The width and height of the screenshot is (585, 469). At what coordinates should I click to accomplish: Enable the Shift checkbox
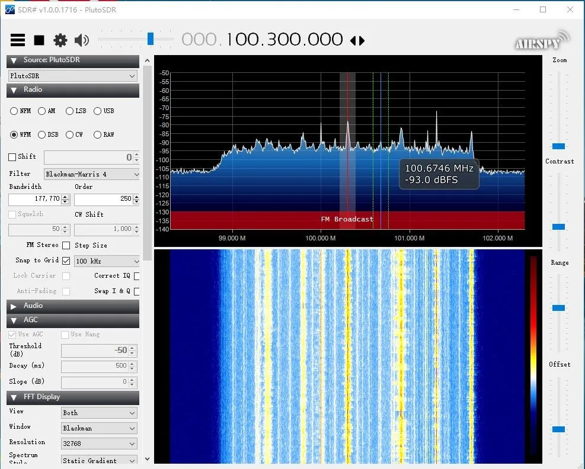pyautogui.click(x=12, y=157)
